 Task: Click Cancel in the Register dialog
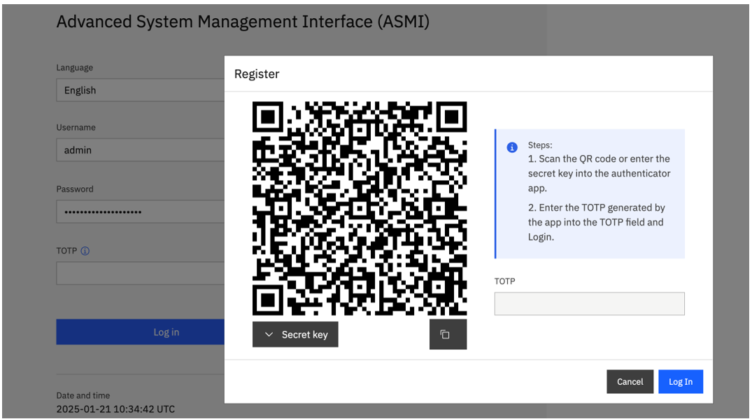630,381
